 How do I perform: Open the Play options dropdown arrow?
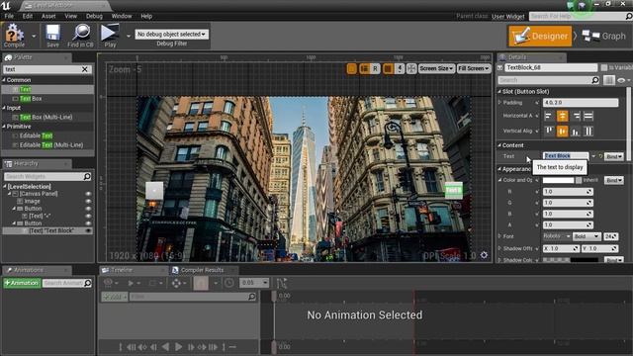point(129,36)
